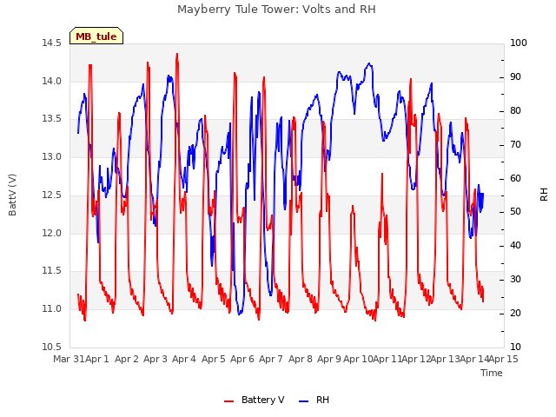Select the chart title 'Mayberry Tule Tower: Volts and RH'
556x417 pixels.
pyautogui.click(x=276, y=10)
